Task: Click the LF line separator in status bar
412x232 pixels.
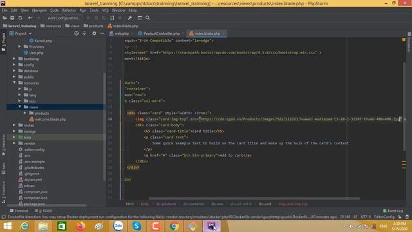Action: pyautogui.click(x=355, y=217)
